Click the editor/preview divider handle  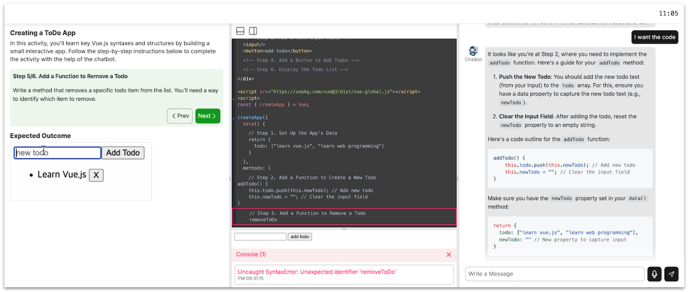click(344, 229)
